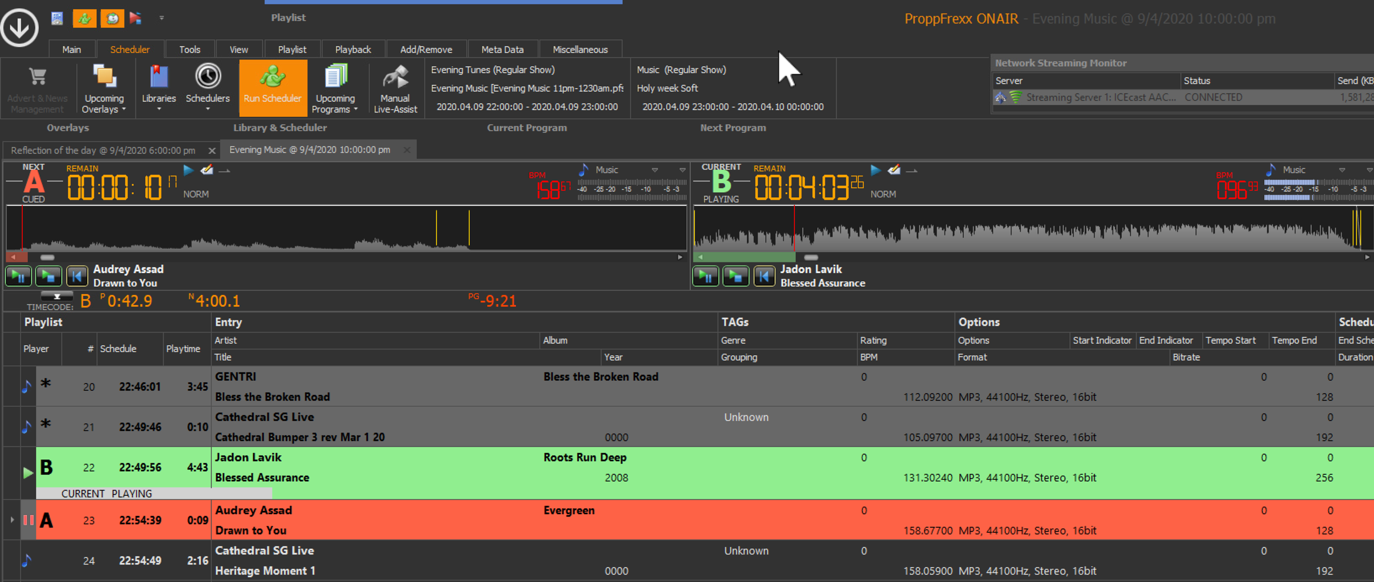
Task: Click the music note icon on deck A
Action: 584,169
